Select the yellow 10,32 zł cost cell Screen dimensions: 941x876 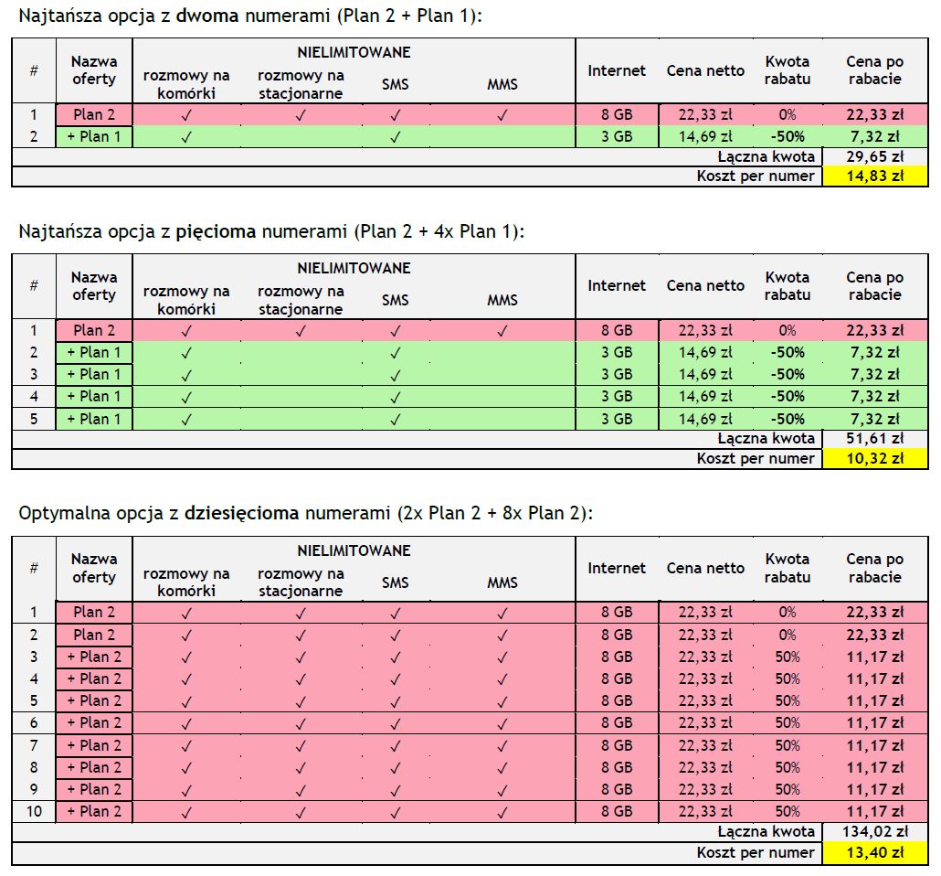click(875, 458)
